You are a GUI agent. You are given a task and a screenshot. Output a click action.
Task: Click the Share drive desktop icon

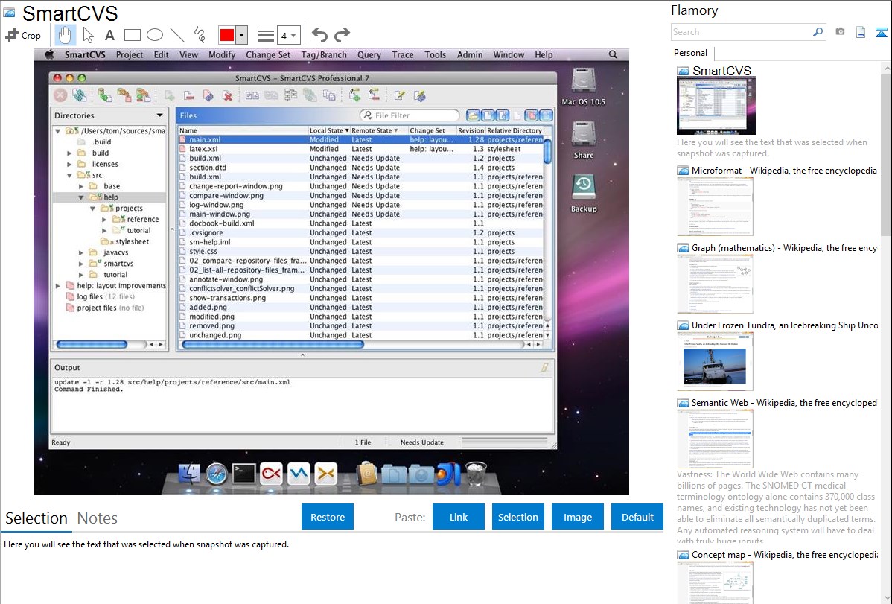coord(583,140)
